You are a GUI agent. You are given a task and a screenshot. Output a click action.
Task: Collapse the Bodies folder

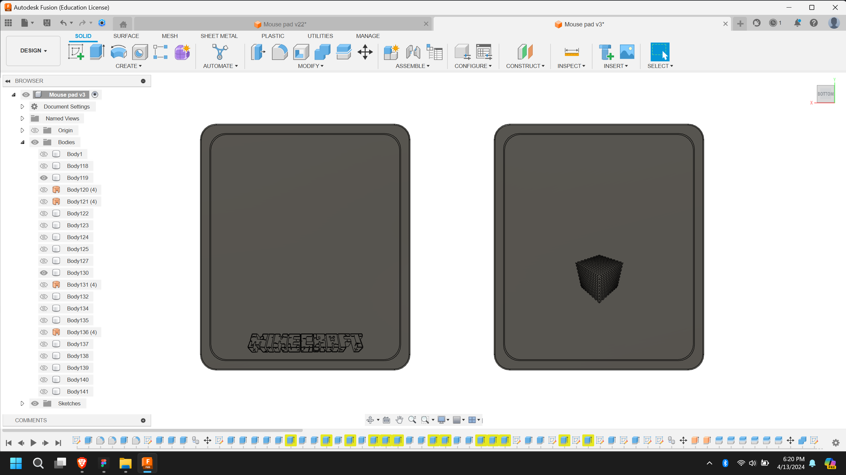(22, 142)
